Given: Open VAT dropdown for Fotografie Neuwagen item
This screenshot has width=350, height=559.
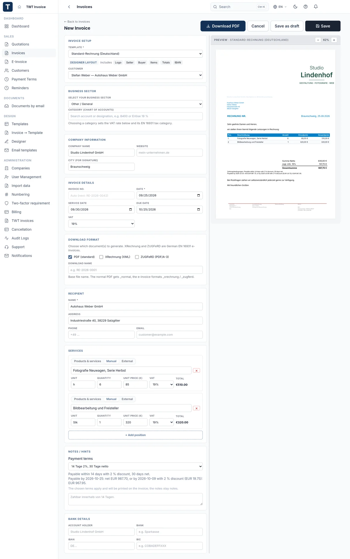Looking at the screenshot, I should pos(162,385).
